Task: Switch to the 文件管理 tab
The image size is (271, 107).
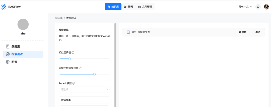Action: point(145,7)
